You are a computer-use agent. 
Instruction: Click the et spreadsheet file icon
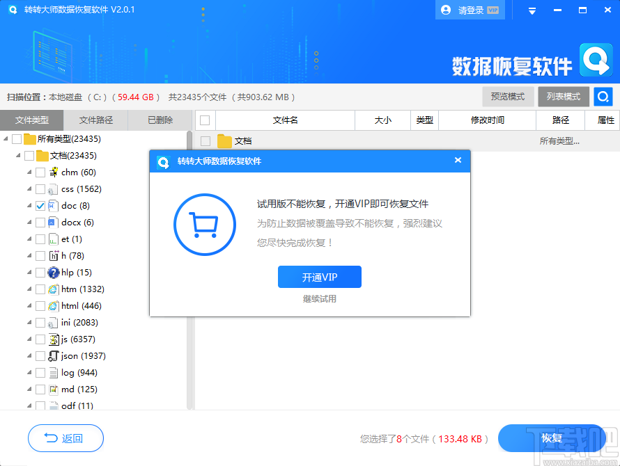54,239
